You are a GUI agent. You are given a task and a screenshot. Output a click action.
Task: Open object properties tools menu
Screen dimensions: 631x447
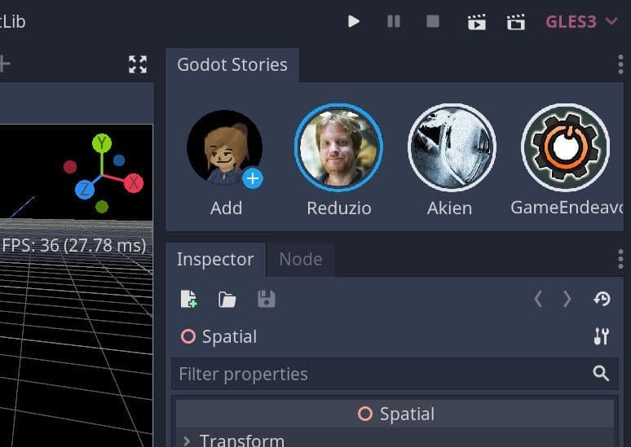tap(602, 336)
